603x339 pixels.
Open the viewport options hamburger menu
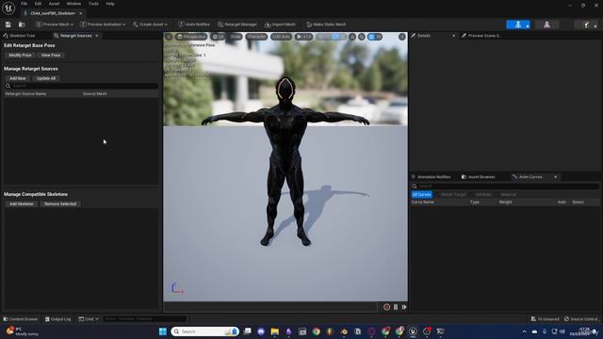[x=169, y=37]
